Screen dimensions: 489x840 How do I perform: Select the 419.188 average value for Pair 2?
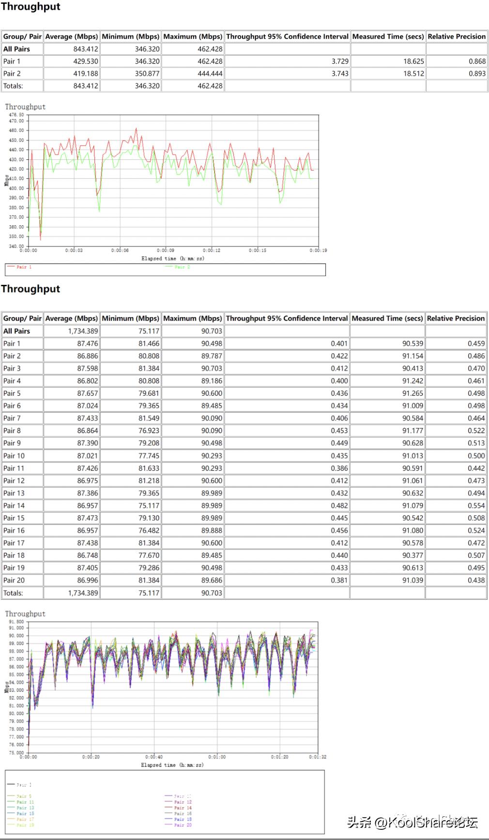86,74
